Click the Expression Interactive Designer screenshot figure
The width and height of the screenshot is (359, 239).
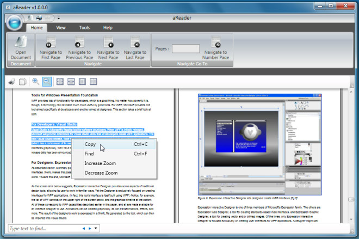pyautogui.click(x=259, y=144)
